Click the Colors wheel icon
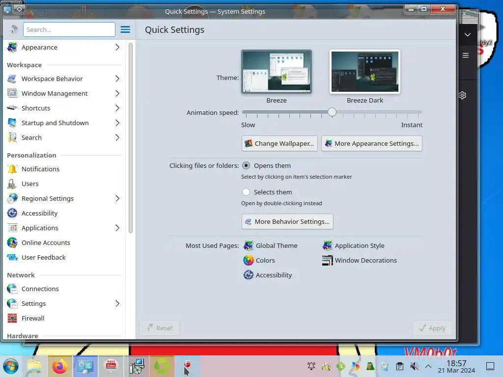Image resolution: width=503 pixels, height=377 pixels. click(x=248, y=260)
